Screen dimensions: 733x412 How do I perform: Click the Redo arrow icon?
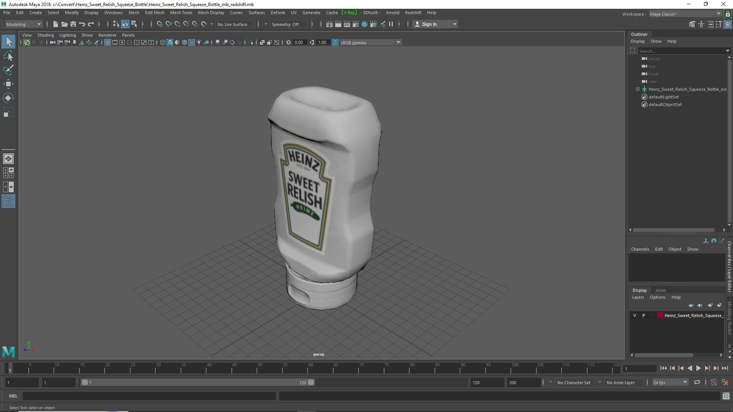(x=91, y=24)
